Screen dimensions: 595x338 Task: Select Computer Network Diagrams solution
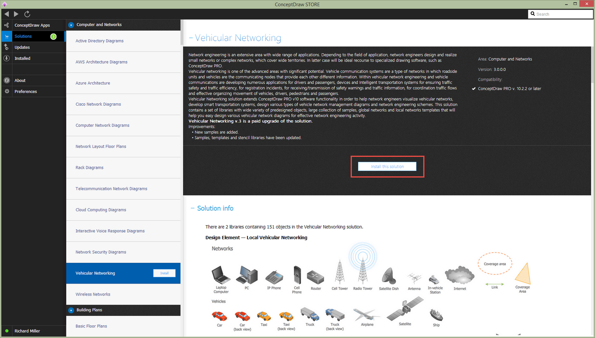point(123,125)
